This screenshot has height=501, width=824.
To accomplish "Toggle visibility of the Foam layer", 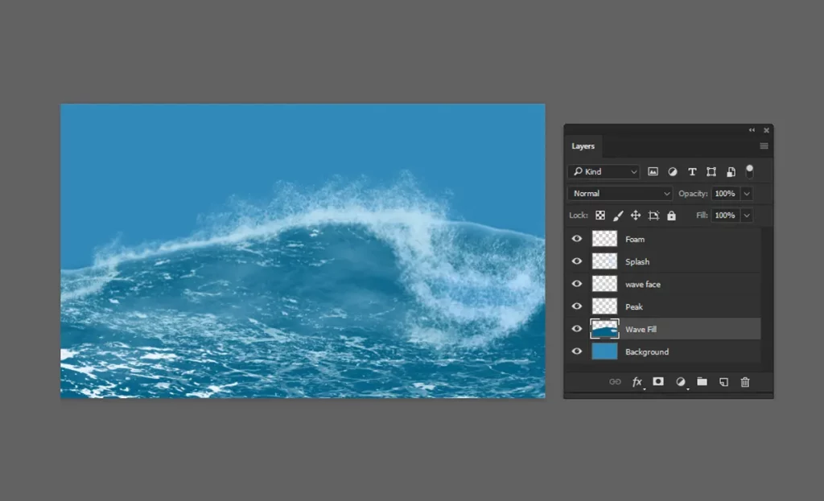I will click(577, 238).
